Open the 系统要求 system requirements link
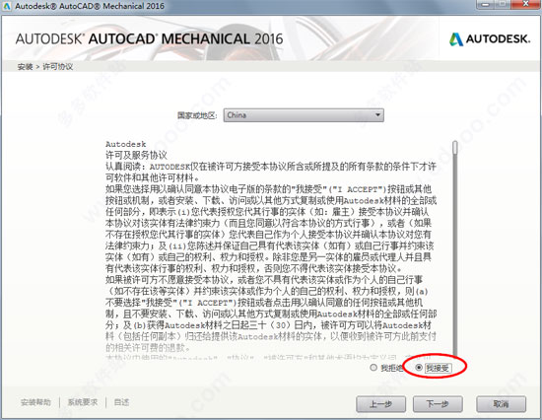 click(83, 402)
